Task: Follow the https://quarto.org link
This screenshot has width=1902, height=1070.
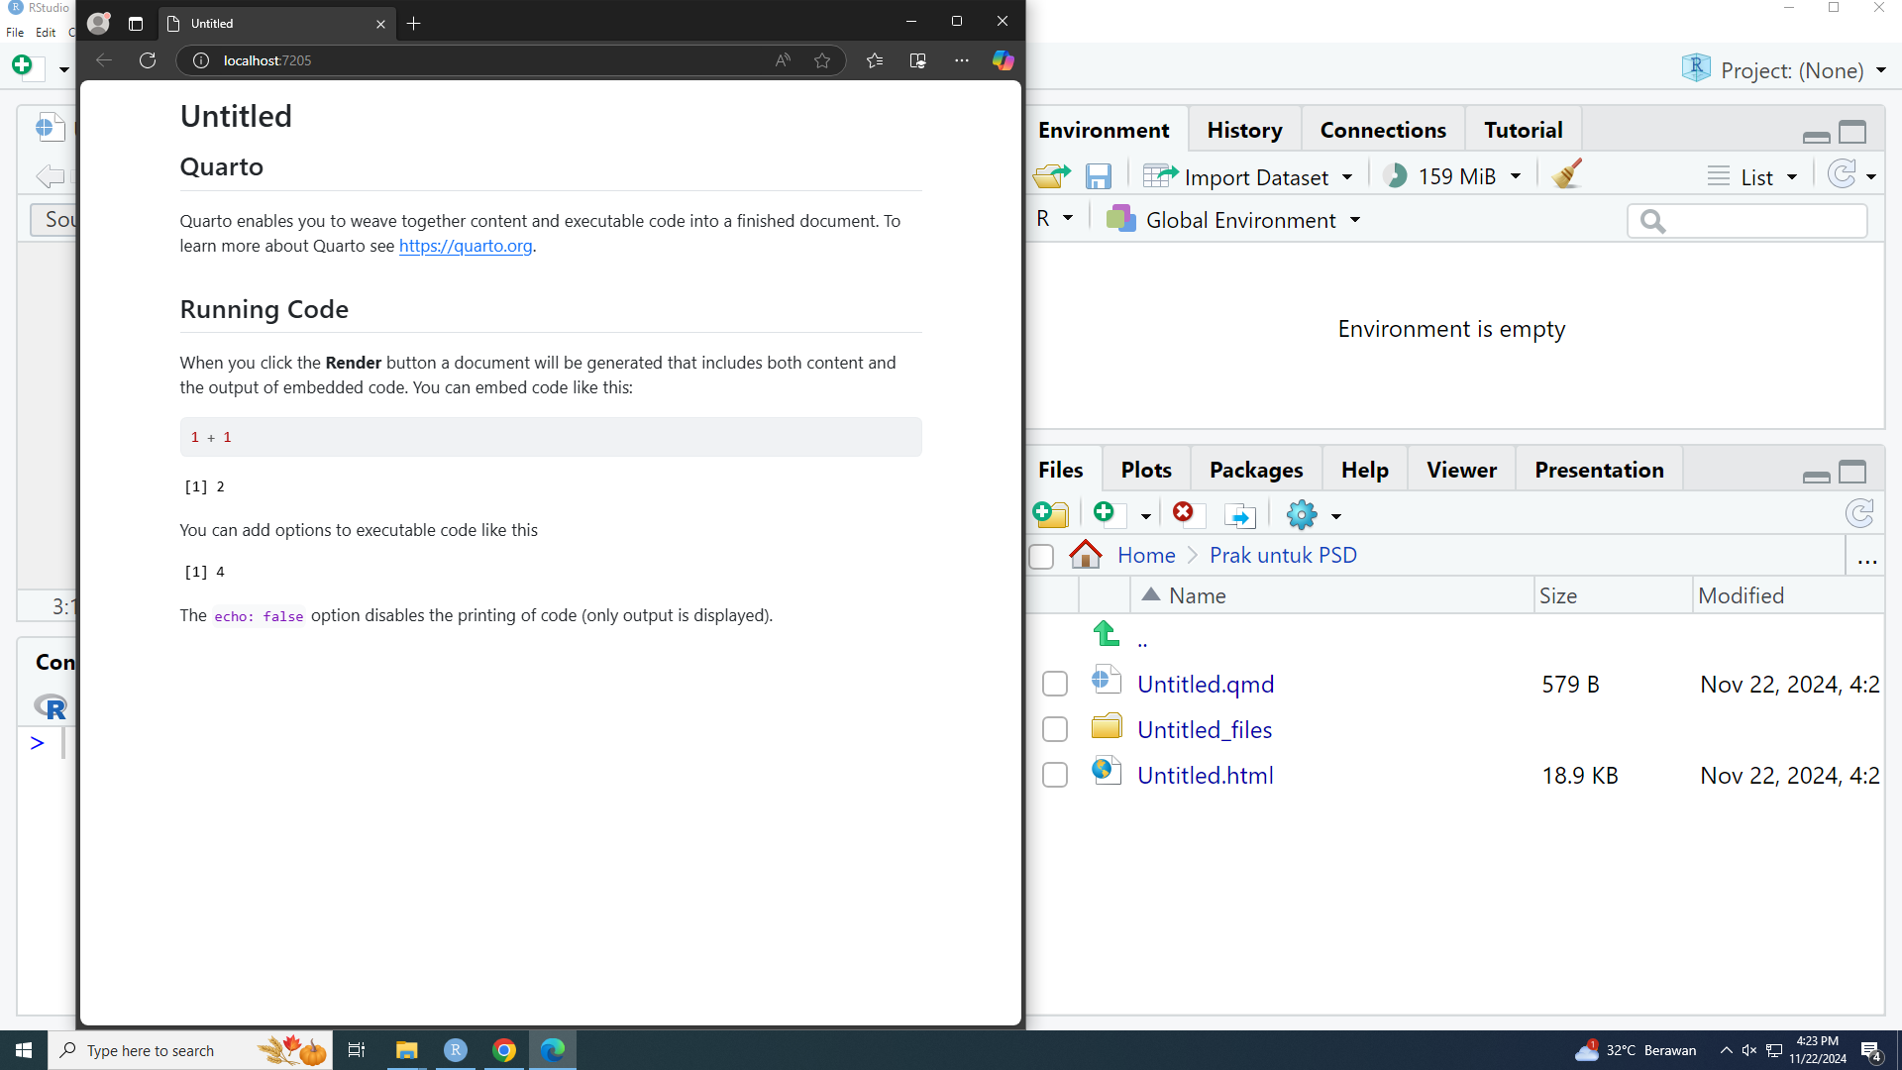Action: coord(465,246)
